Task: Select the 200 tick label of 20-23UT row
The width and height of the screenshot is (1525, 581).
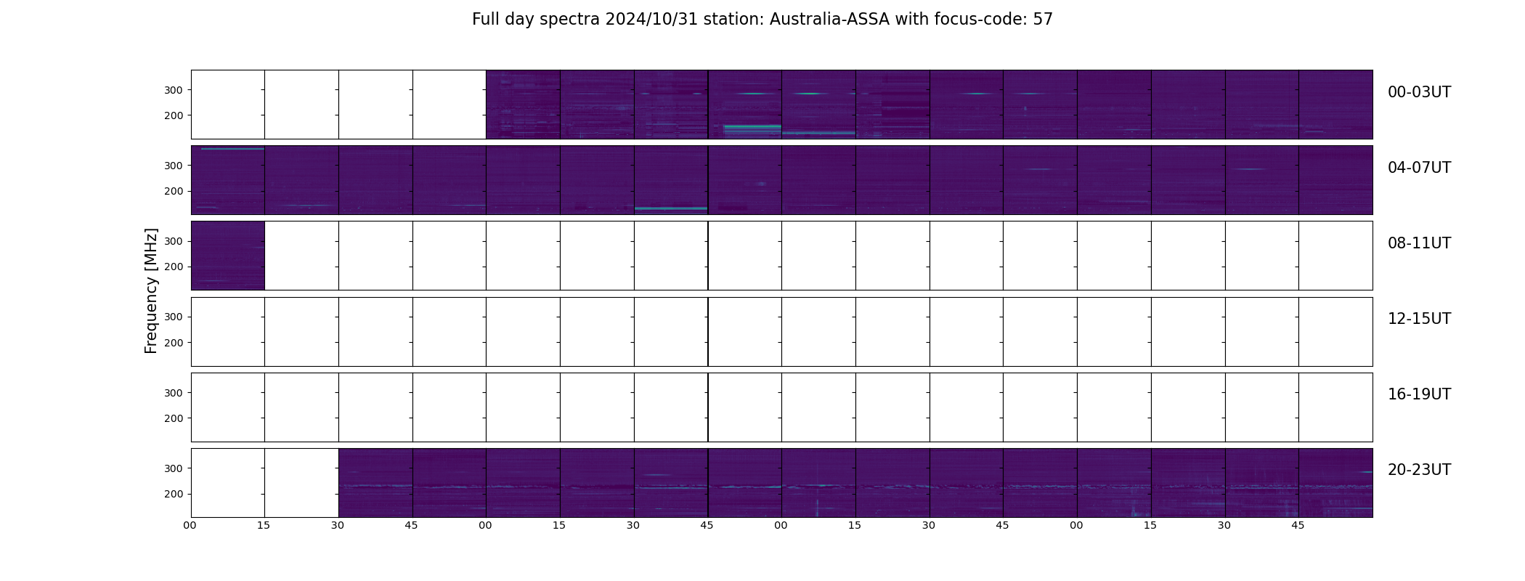Action: [174, 494]
